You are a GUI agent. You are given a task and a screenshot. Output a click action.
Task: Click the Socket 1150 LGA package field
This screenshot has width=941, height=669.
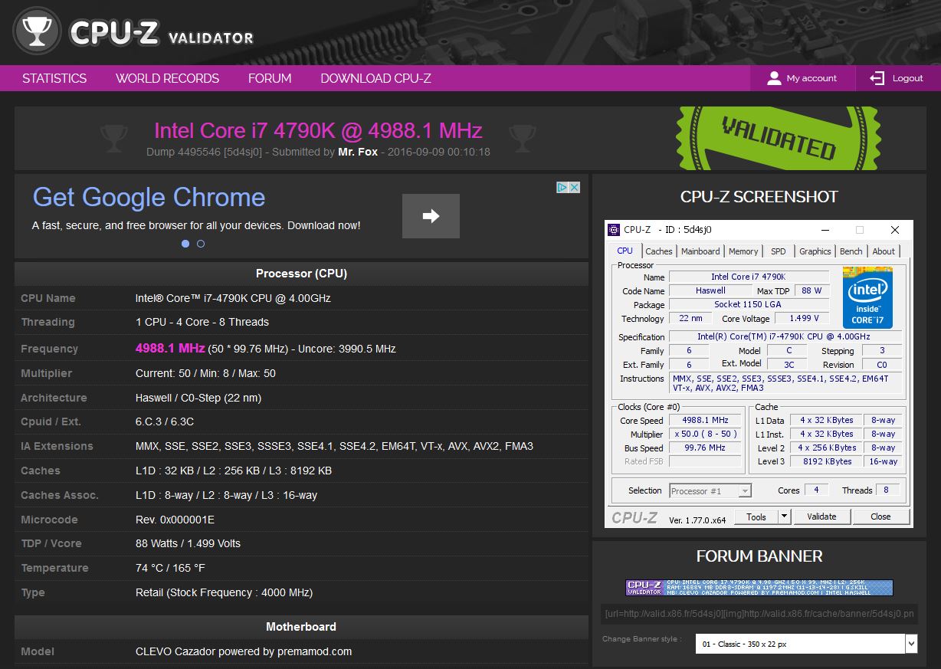[749, 304]
